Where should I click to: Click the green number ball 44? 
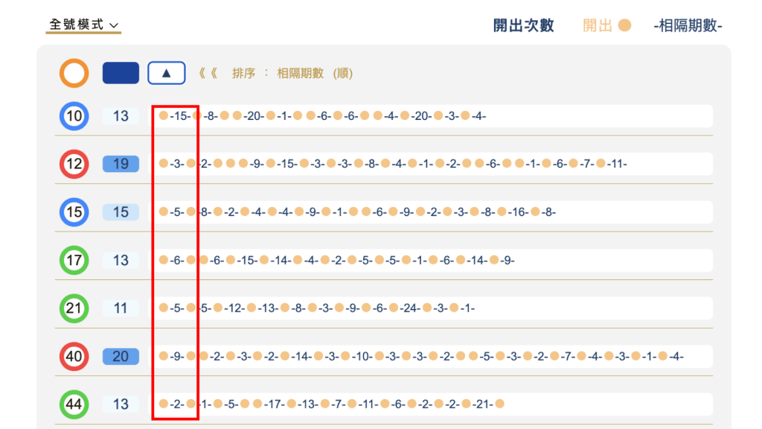(x=74, y=404)
